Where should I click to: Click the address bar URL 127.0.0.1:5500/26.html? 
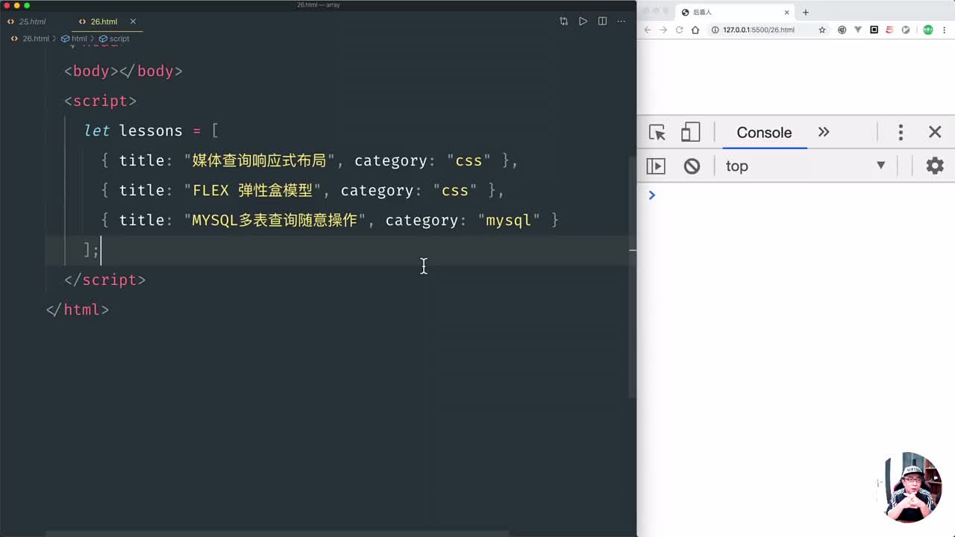[758, 30]
